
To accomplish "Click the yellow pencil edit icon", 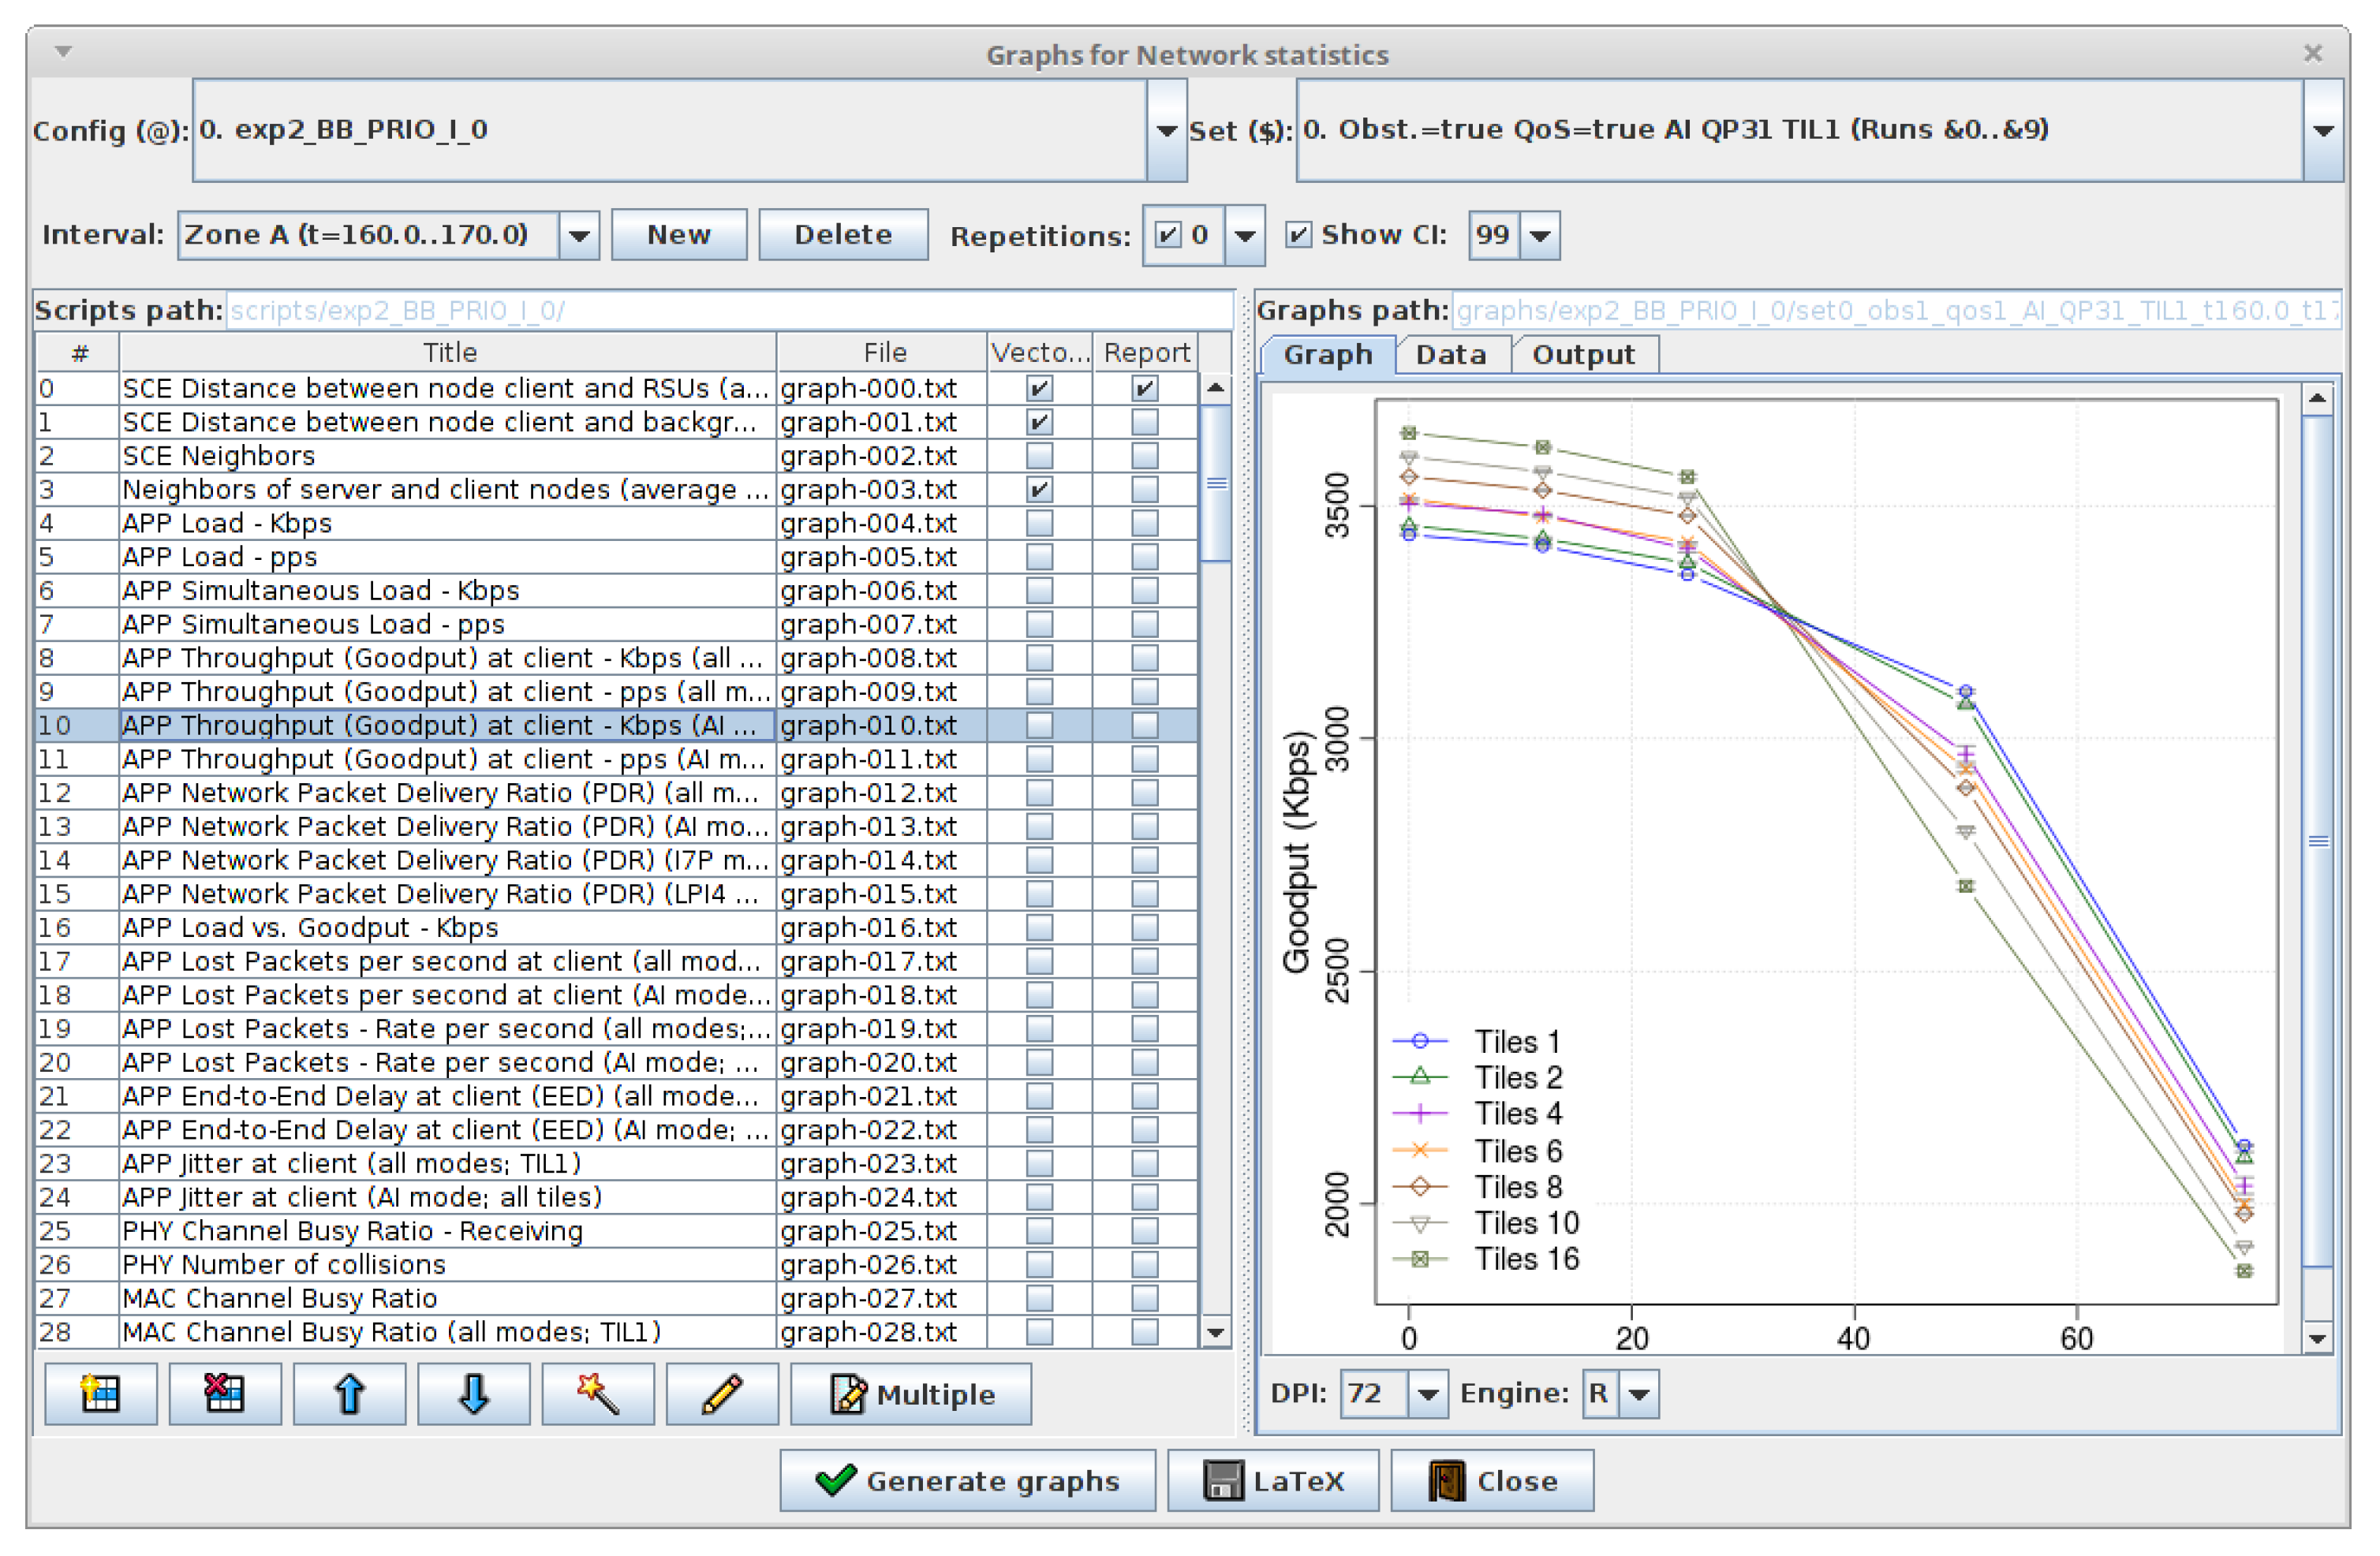I will pos(721,1393).
